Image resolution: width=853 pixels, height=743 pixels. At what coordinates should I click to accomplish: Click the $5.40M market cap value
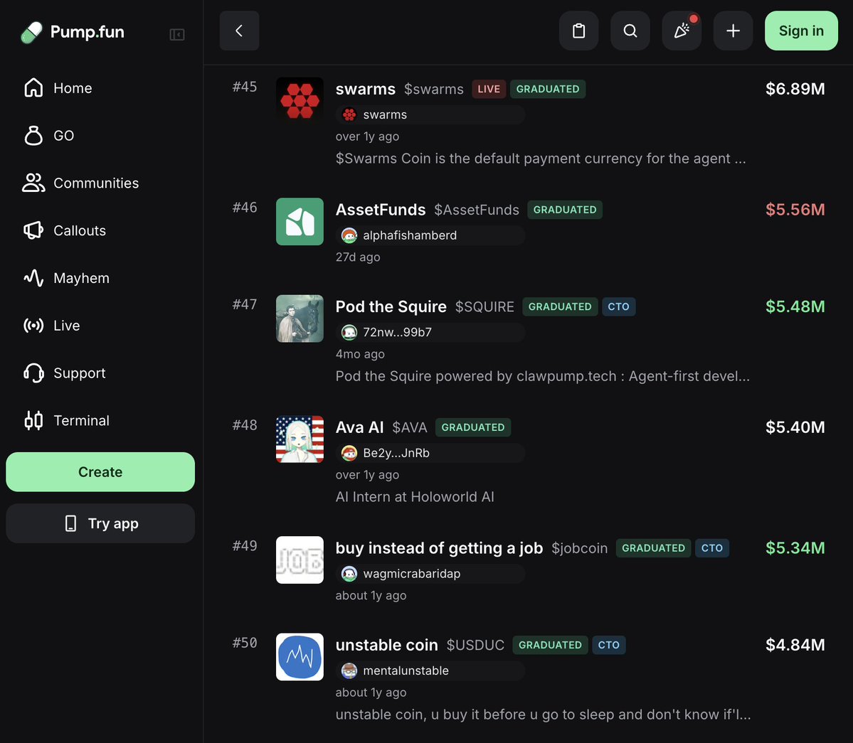point(795,427)
